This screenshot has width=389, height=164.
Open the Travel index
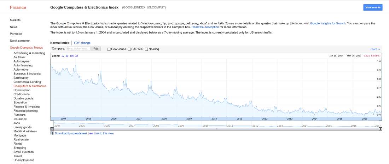click(18, 156)
